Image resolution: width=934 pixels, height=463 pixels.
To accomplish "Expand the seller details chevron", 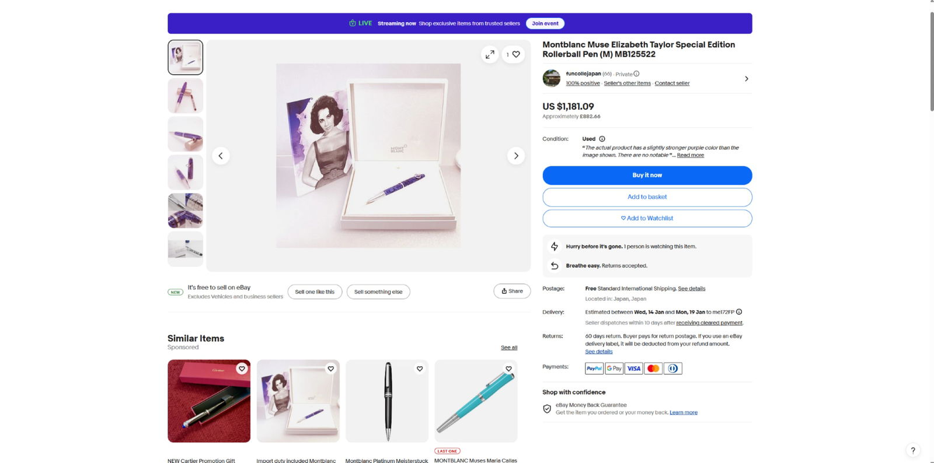I will 747,78.
